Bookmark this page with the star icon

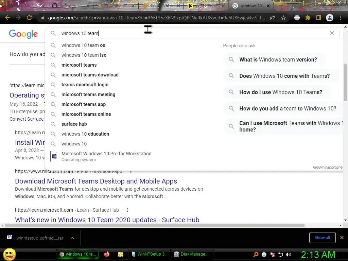(283, 18)
